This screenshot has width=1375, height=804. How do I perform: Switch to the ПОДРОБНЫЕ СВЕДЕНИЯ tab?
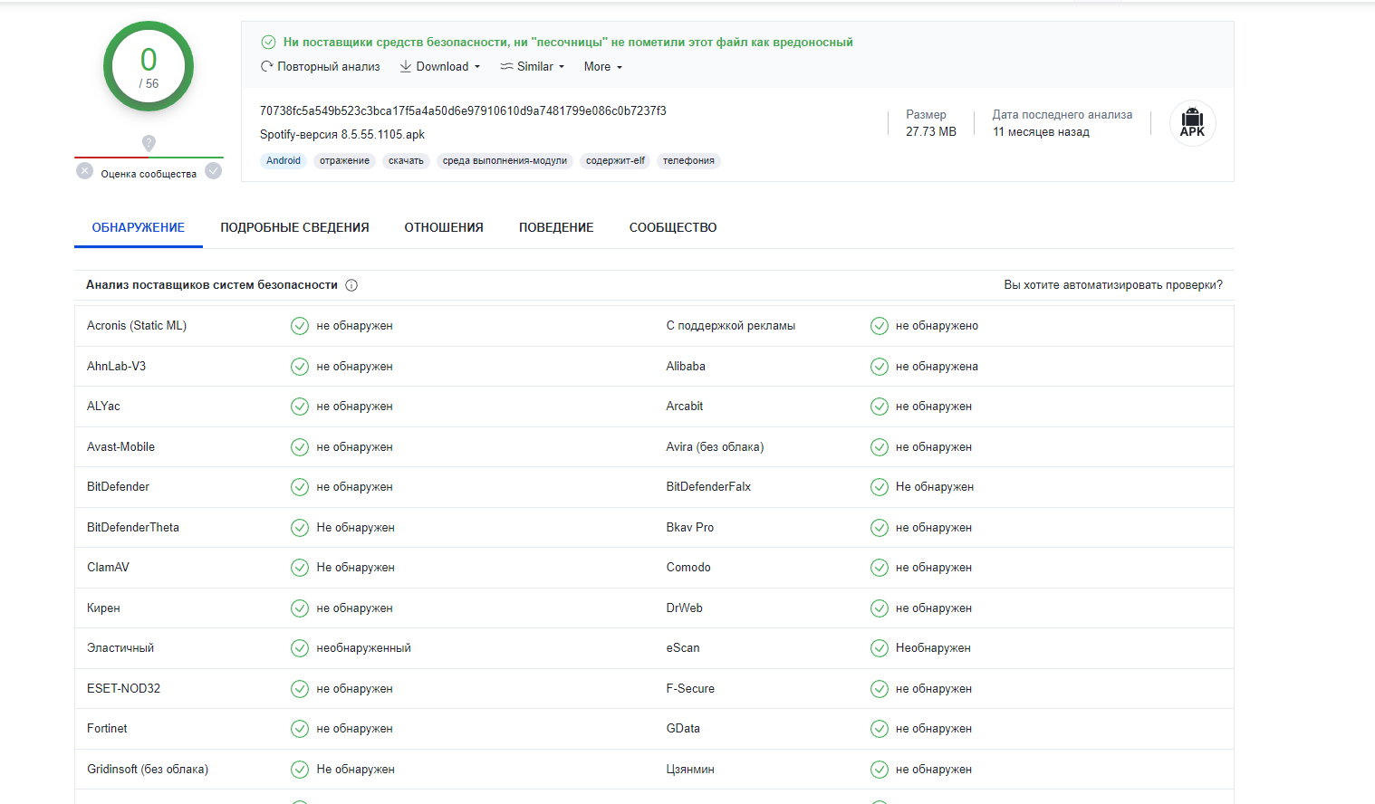pyautogui.click(x=294, y=228)
